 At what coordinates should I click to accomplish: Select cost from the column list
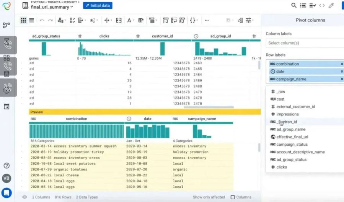point(305,99)
